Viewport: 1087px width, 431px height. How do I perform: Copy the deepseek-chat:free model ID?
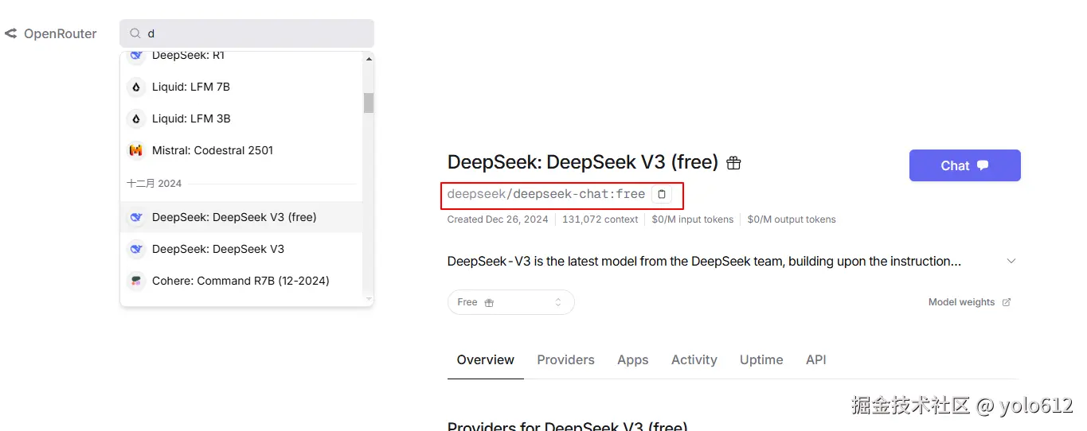tap(661, 194)
